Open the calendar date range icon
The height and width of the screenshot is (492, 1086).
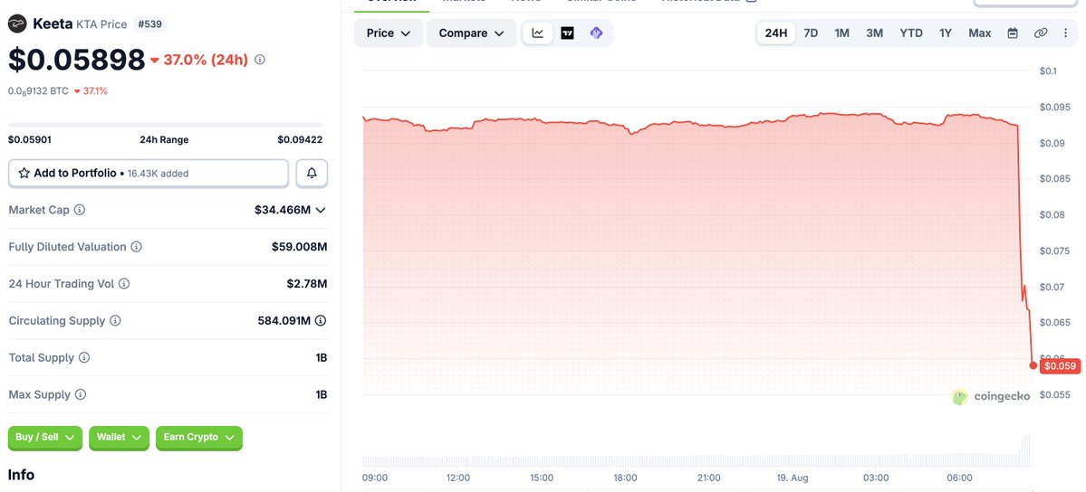[1013, 33]
